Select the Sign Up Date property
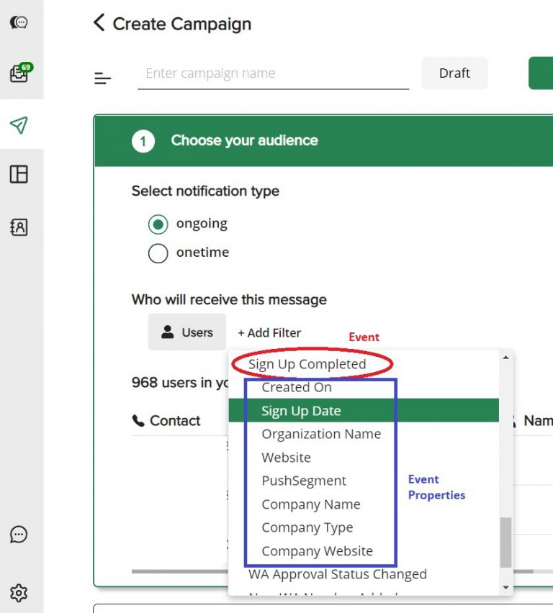 [301, 411]
